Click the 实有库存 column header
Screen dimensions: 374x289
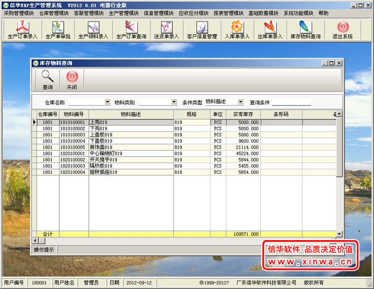point(243,115)
